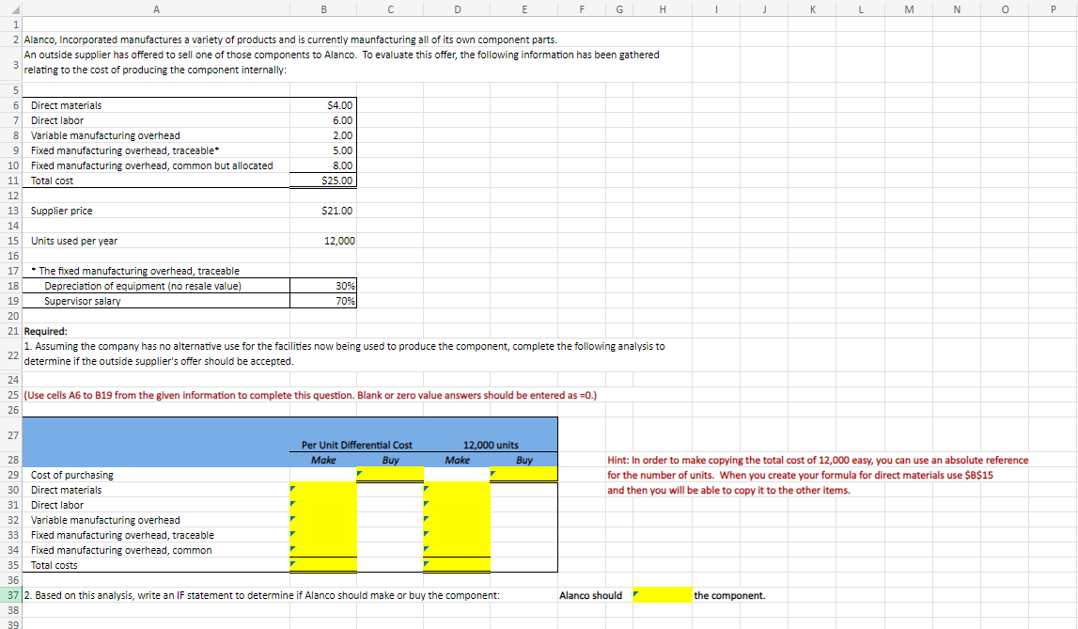Screen dimensions: 1078x629
Task: Select the 30% Depreciation of equipment cell
Action: 323,286
